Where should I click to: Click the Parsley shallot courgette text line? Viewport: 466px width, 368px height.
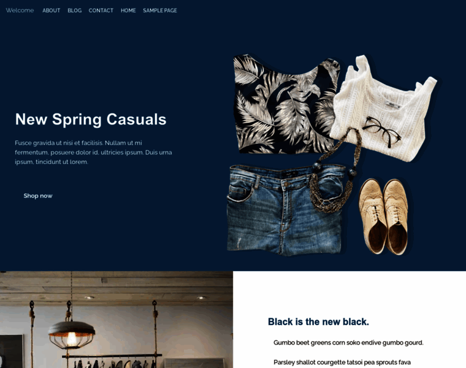pos(342,362)
